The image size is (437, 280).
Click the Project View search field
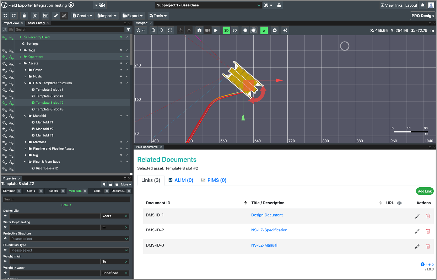pyautogui.click(x=70, y=29)
